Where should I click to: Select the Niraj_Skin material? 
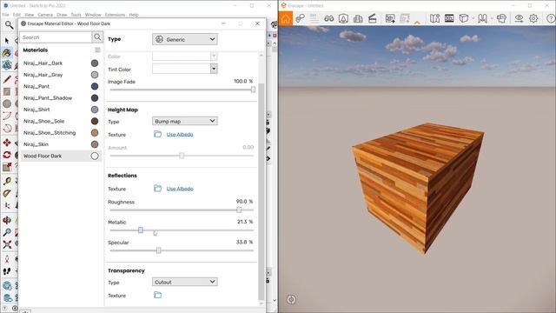coord(61,144)
